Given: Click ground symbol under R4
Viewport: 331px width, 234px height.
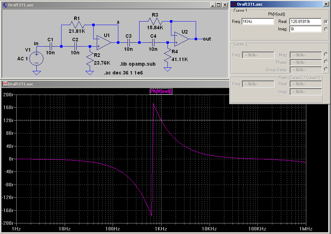Looking at the screenshot, I should [x=167, y=69].
